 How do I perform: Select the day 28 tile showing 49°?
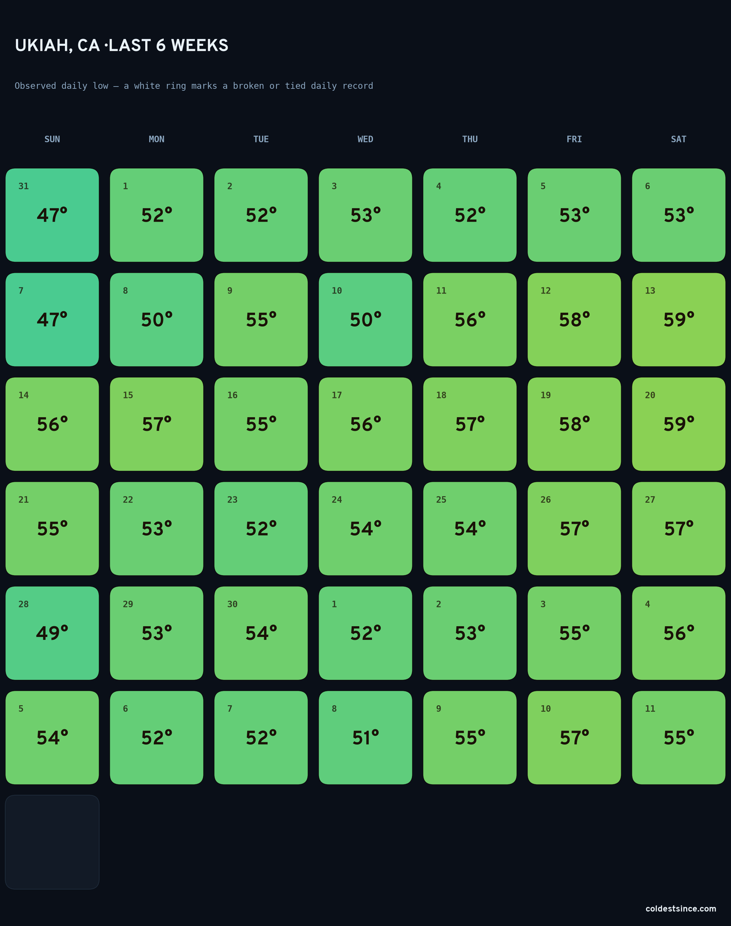click(52, 633)
